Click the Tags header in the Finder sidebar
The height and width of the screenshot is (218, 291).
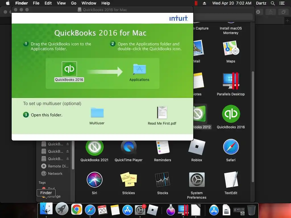tap(42, 183)
